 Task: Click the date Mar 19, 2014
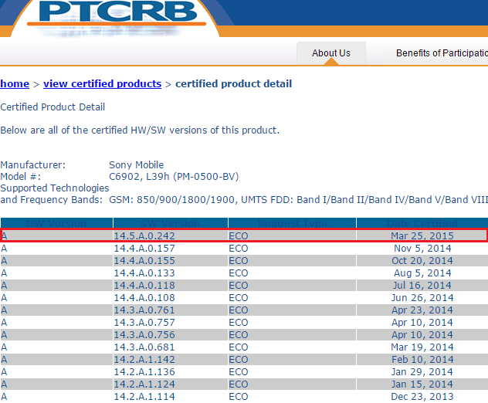(x=422, y=347)
